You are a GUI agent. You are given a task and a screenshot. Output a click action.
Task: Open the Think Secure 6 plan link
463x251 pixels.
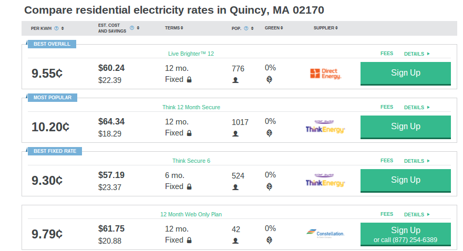[x=191, y=161]
